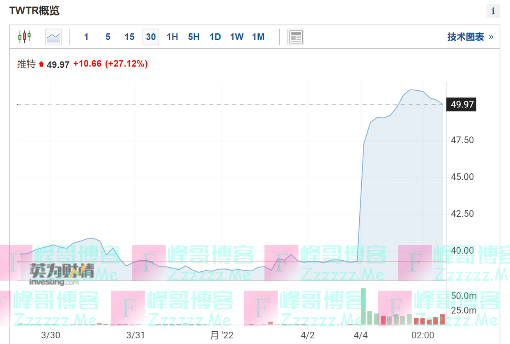
Task: Set chart interval to 1W
Action: click(x=237, y=37)
